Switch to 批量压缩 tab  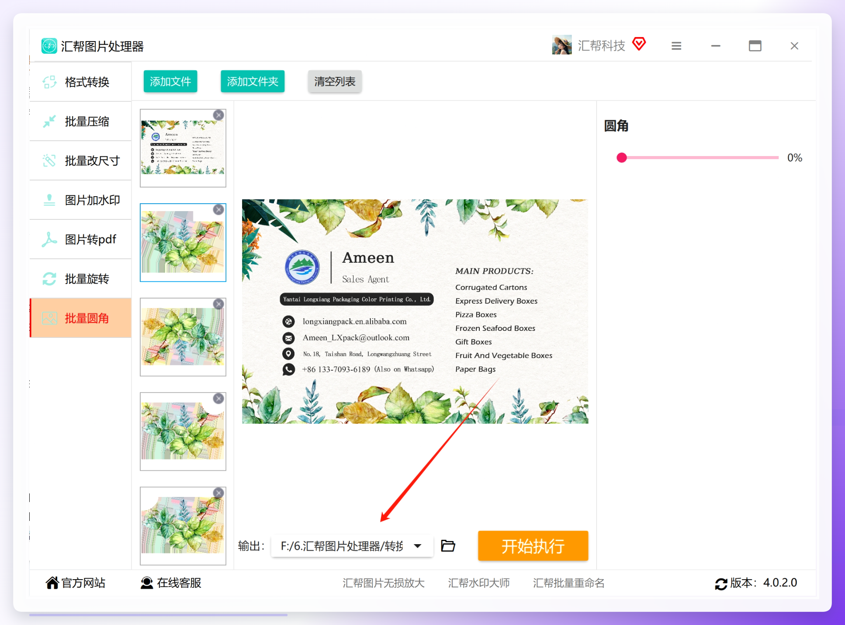click(81, 122)
